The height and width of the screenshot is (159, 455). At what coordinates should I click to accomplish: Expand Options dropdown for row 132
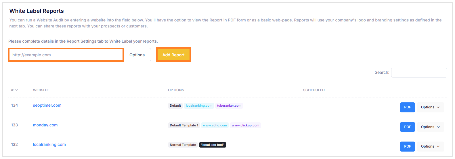[431, 146]
